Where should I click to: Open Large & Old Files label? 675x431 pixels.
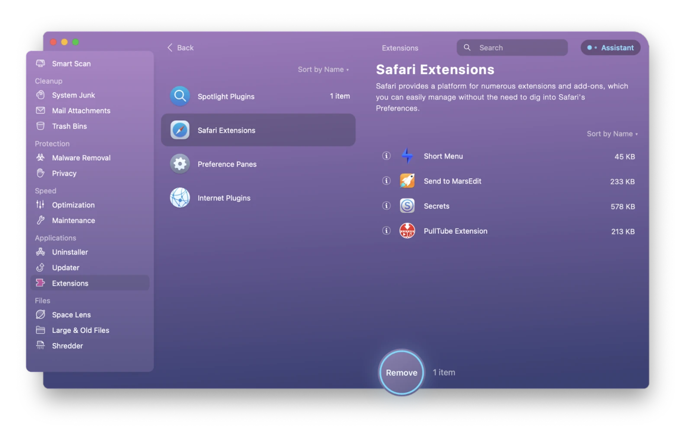(x=80, y=330)
